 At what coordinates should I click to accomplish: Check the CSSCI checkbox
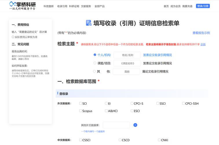pyautogui.click(x=81, y=140)
